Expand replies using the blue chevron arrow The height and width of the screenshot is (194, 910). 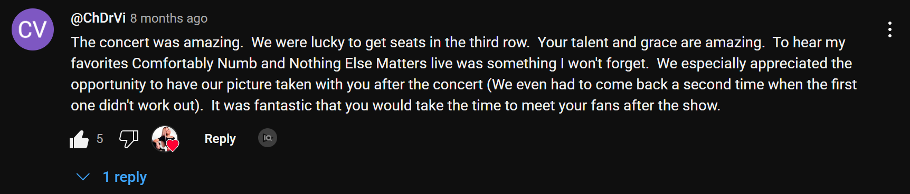tap(83, 177)
